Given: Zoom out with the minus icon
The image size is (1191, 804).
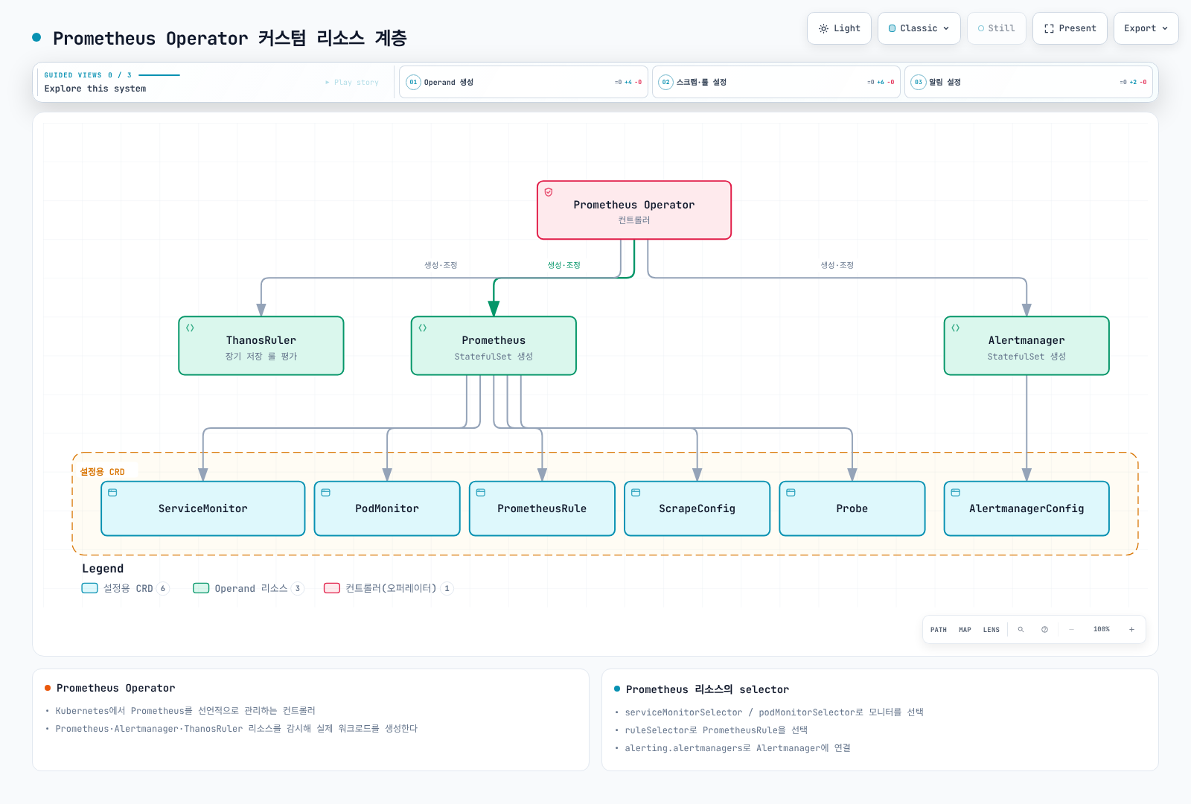Looking at the screenshot, I should (1071, 630).
